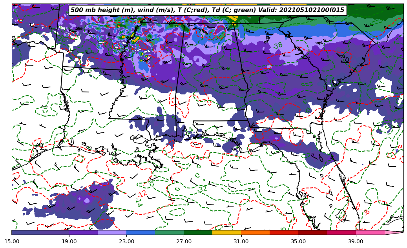Viewport: 407px width, 248px height.
Task: Click the green '-38' dewpoint contour label
Action: tap(277, 46)
